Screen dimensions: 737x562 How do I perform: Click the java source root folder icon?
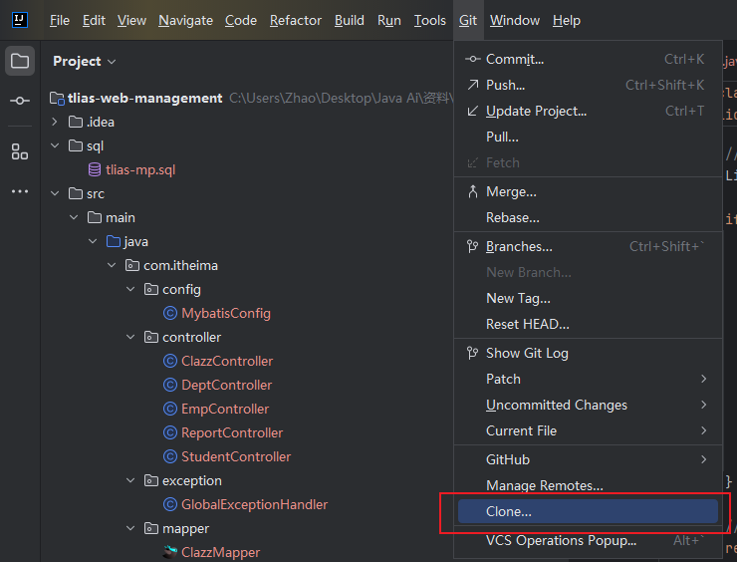tap(114, 241)
